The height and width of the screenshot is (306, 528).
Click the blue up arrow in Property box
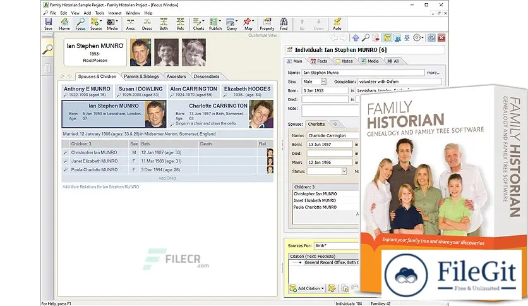[356, 38]
